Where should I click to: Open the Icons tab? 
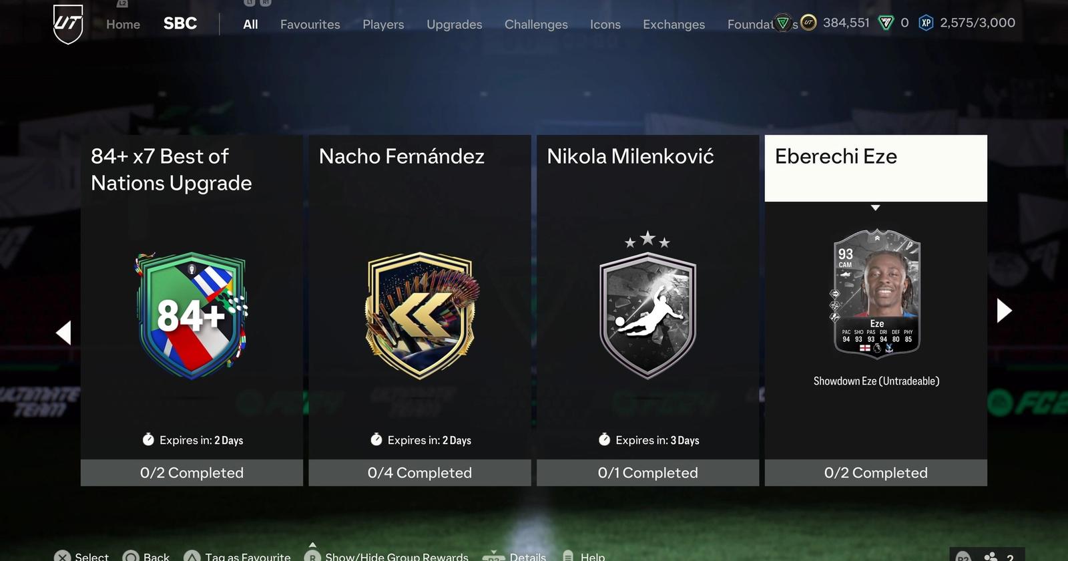[605, 25]
